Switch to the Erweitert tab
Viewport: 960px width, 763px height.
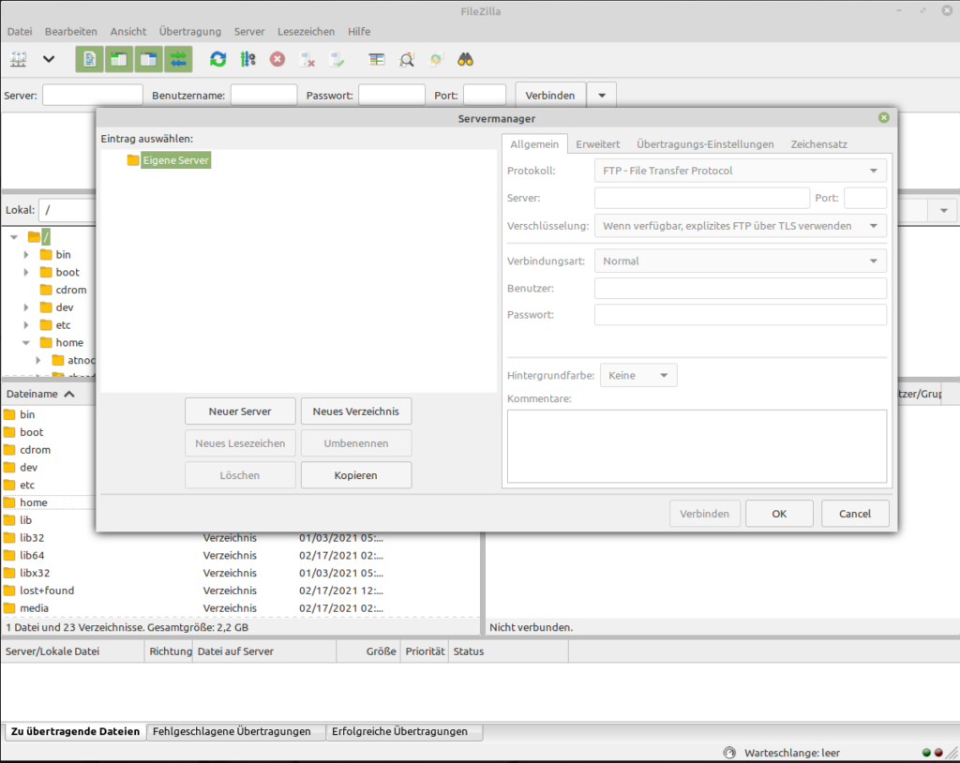coord(597,144)
